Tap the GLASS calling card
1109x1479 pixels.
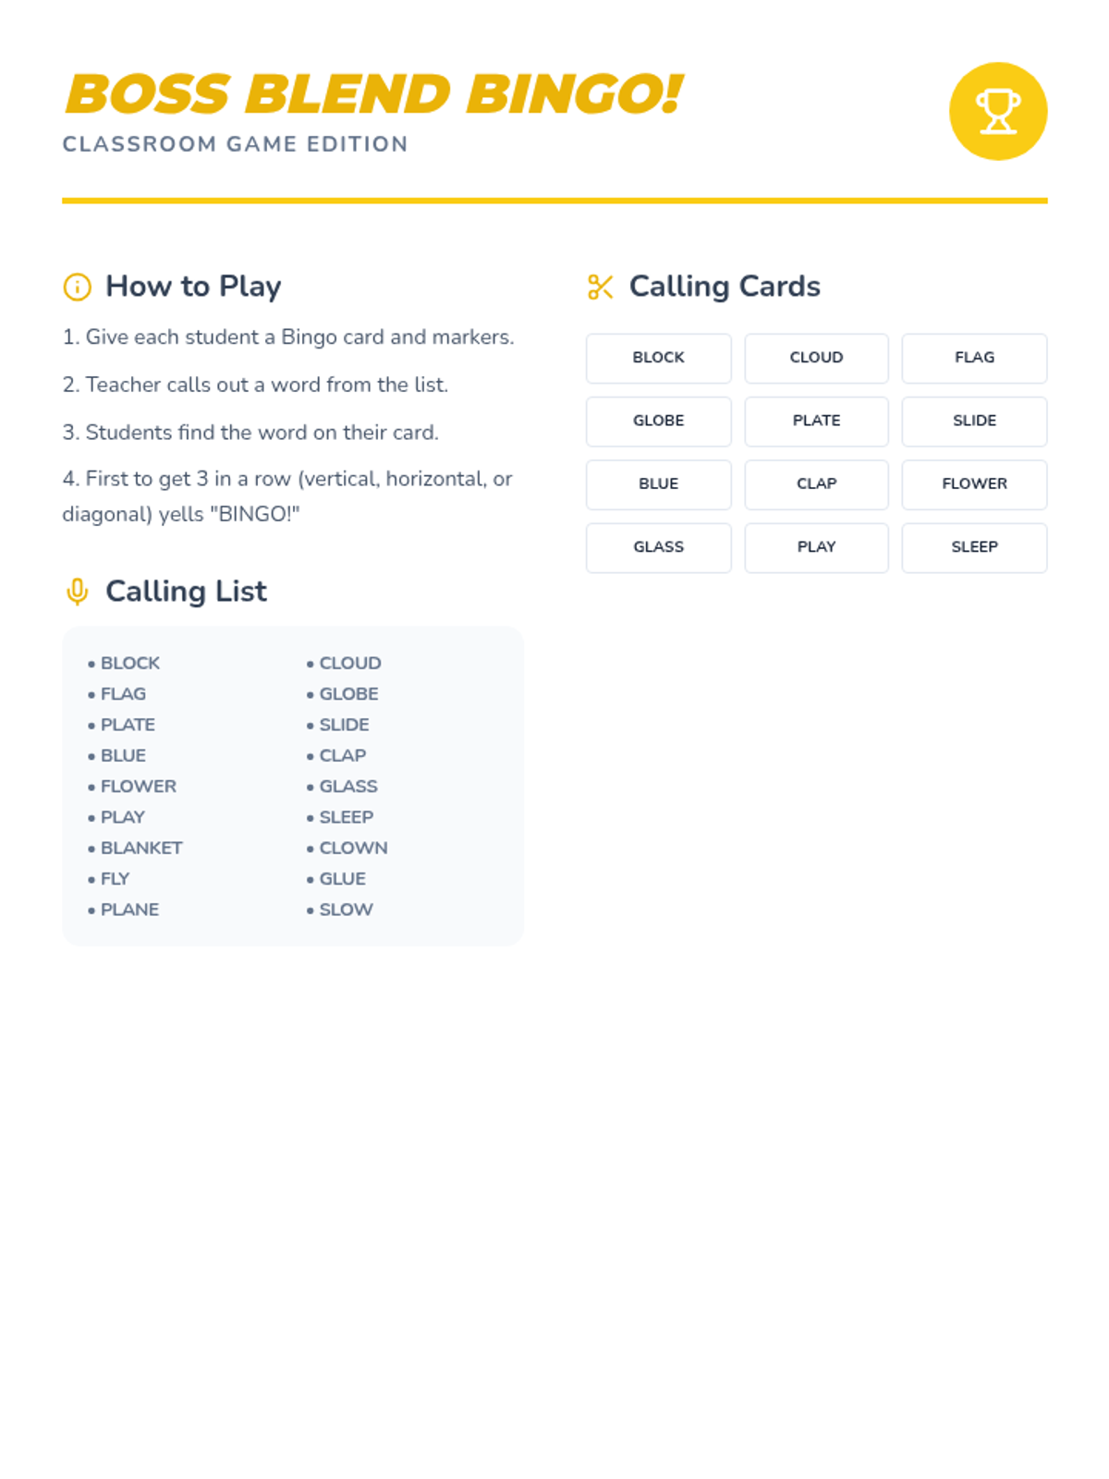659,547
